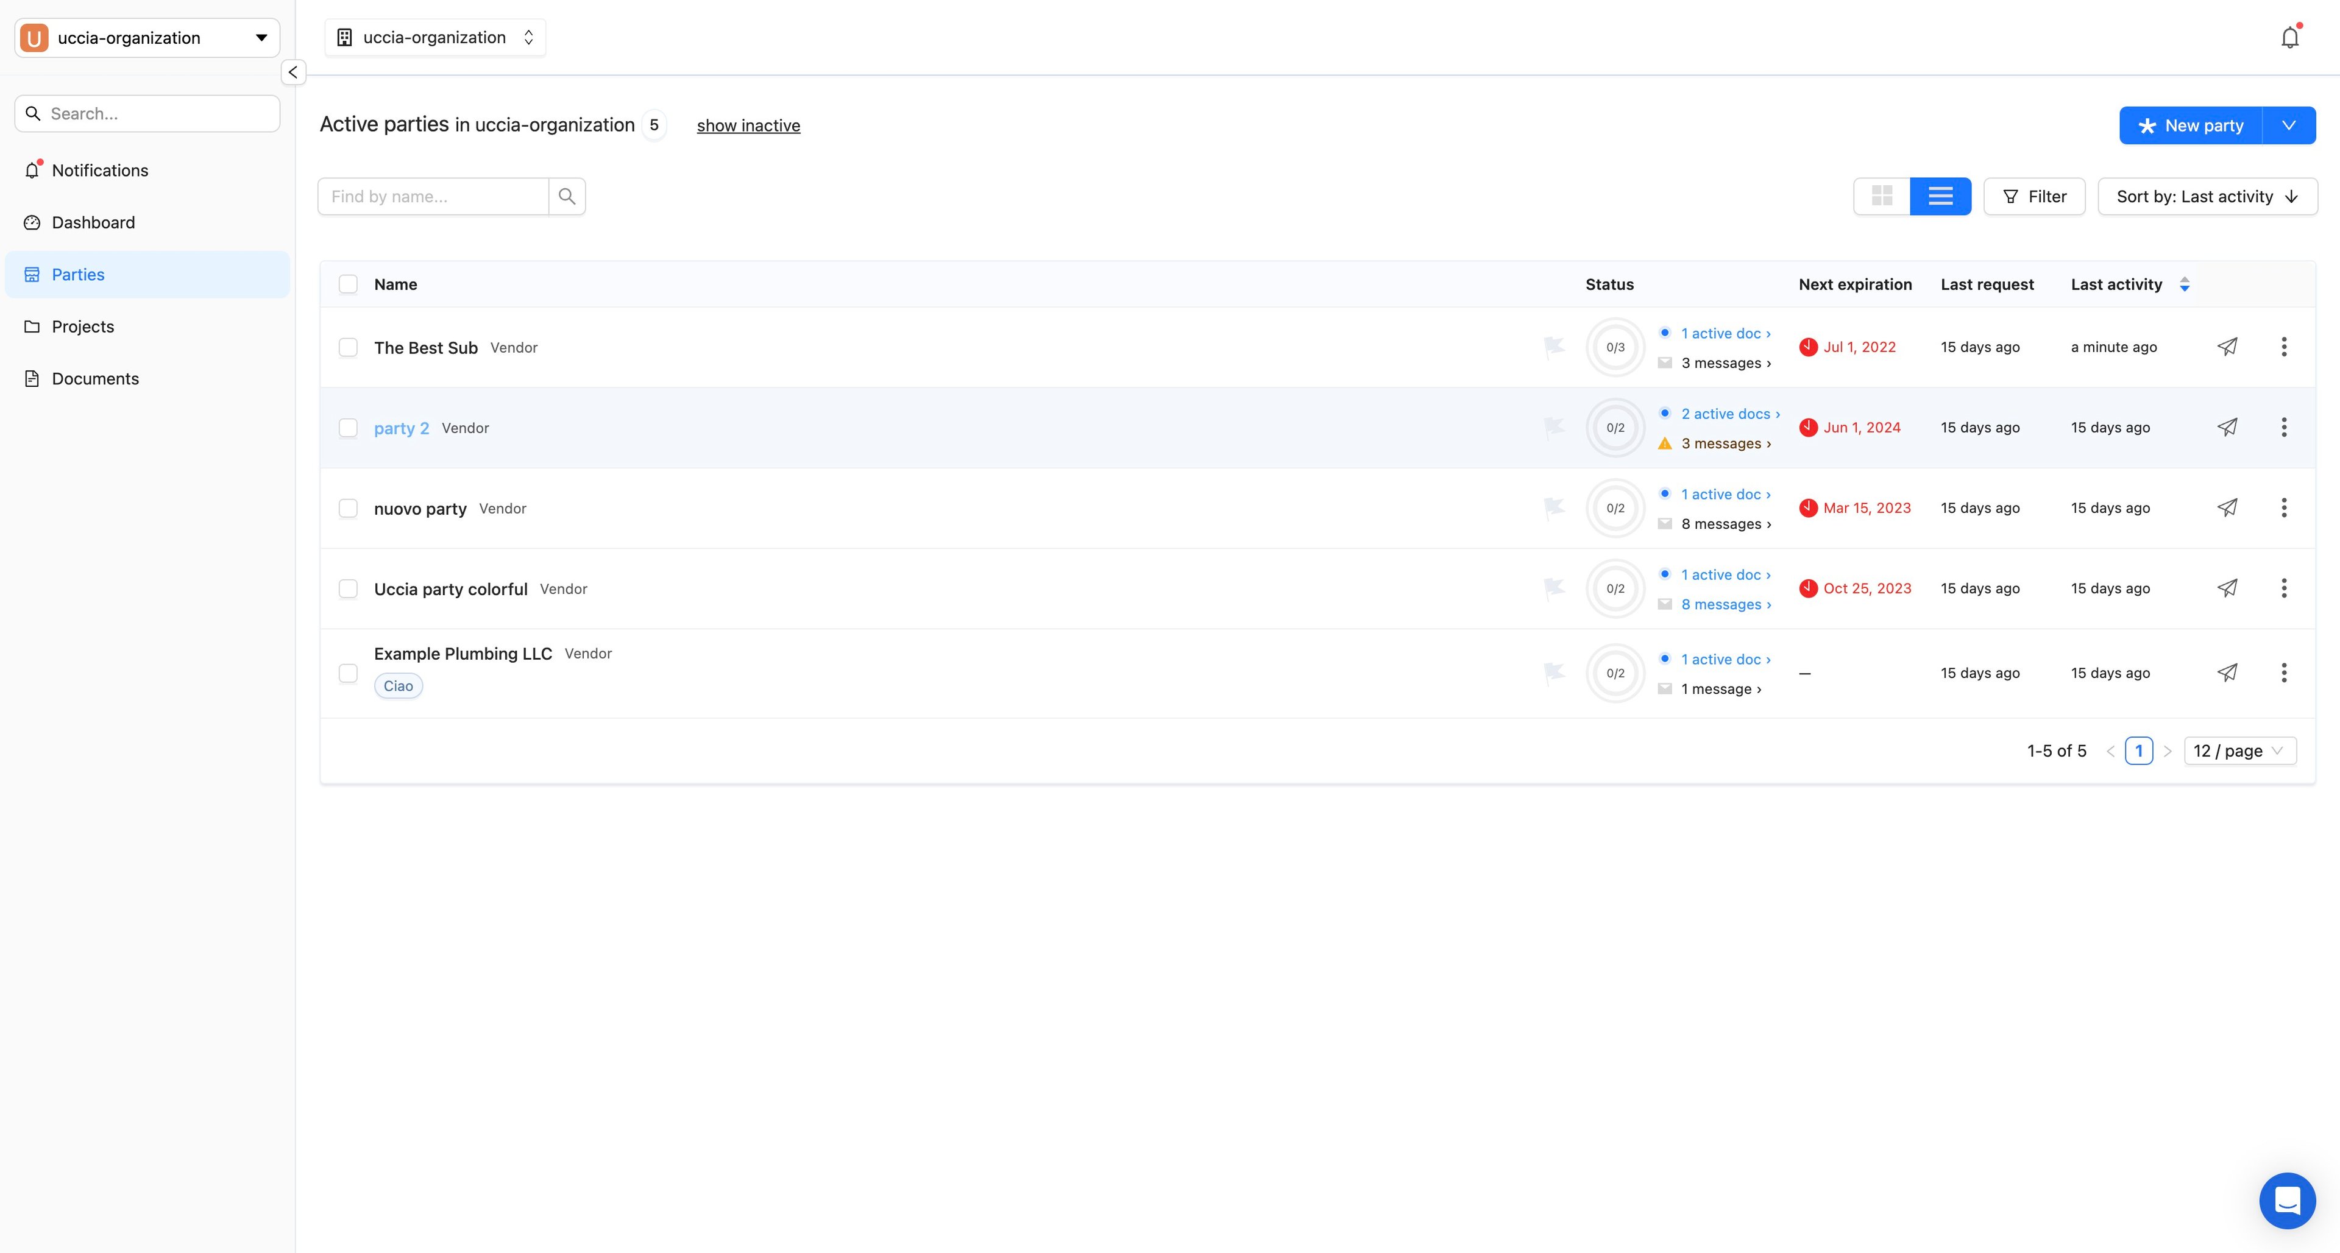Go to Dashboard in sidebar
The image size is (2340, 1253).
click(x=93, y=222)
